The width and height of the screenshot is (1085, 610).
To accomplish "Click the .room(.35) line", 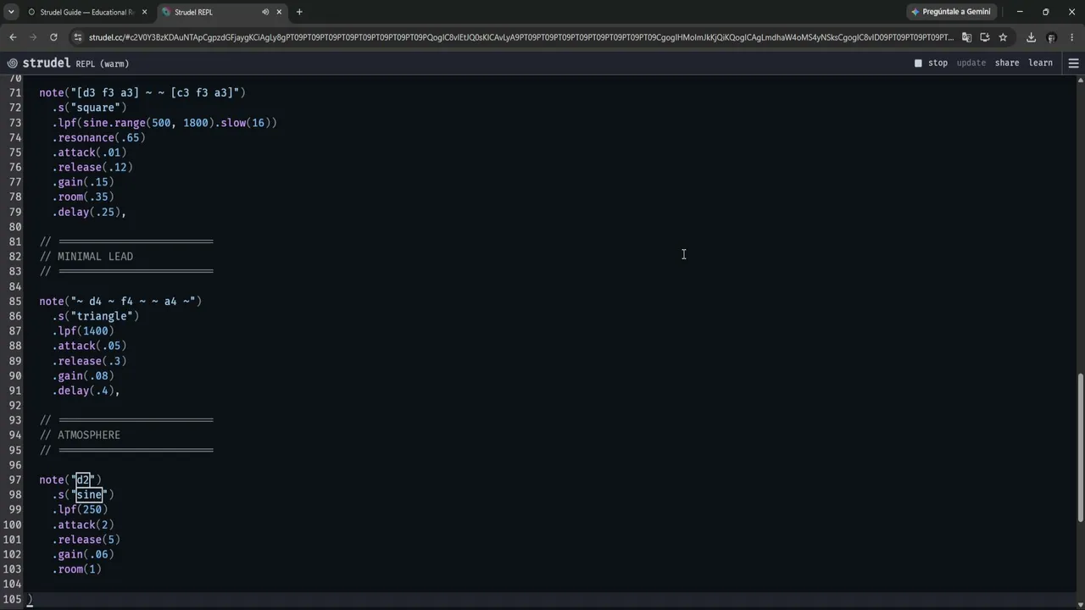I will 83,197.
